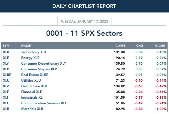Open Communication Services XLC link

pos(44,103)
